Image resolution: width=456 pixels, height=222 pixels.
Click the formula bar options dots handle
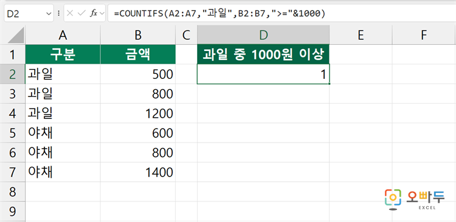click(x=58, y=13)
